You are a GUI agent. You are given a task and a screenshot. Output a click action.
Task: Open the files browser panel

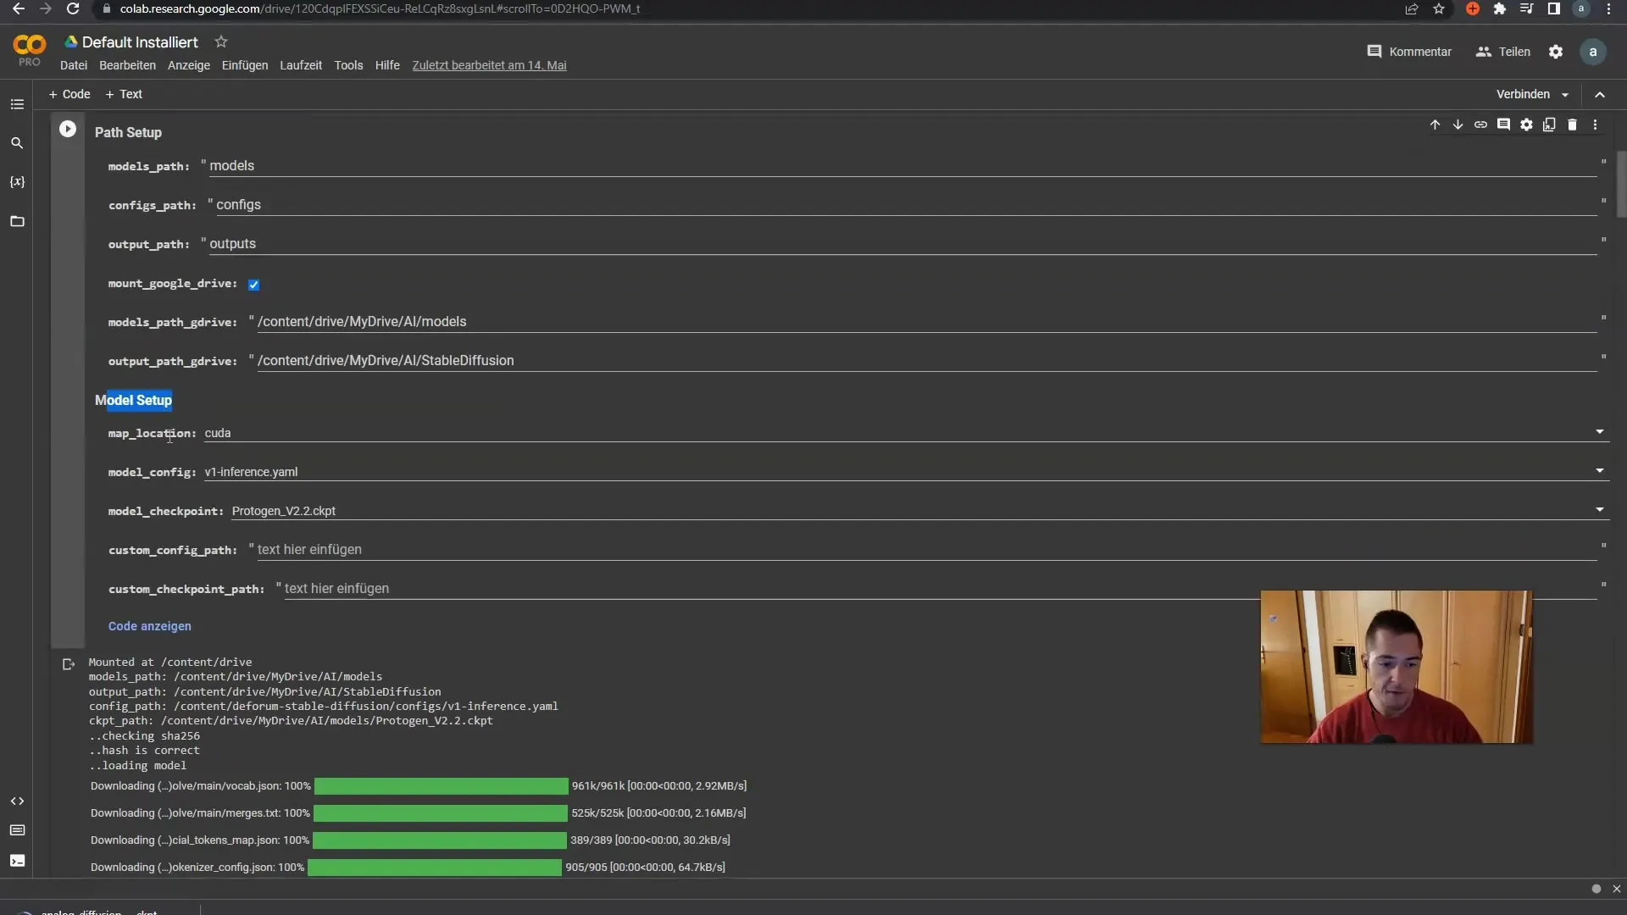(x=17, y=221)
